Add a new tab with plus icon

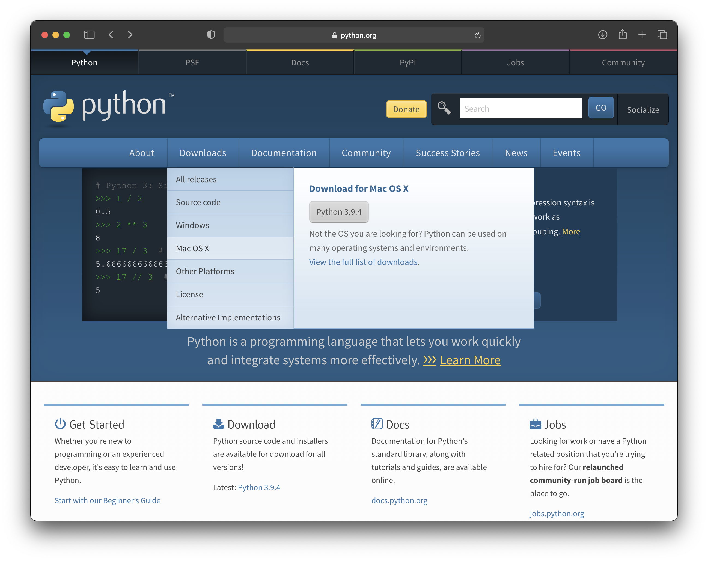pyautogui.click(x=642, y=34)
